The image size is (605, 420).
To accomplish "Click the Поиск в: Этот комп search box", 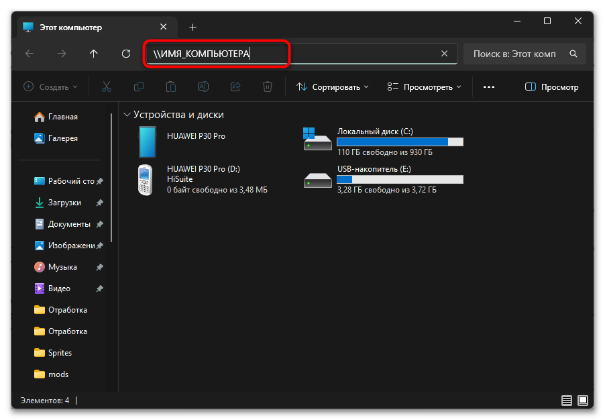I will click(x=525, y=54).
